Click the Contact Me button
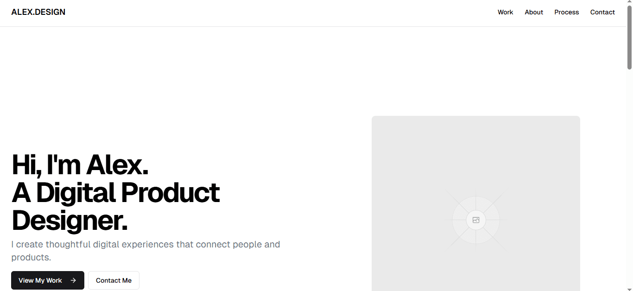The width and height of the screenshot is (633, 291). click(114, 280)
